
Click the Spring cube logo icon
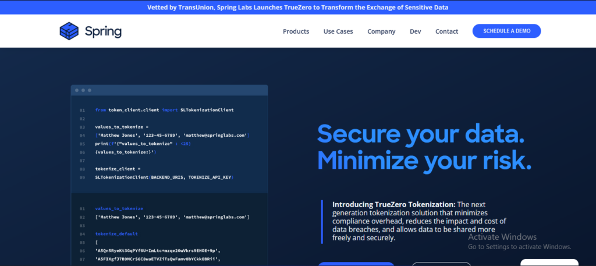tap(69, 31)
